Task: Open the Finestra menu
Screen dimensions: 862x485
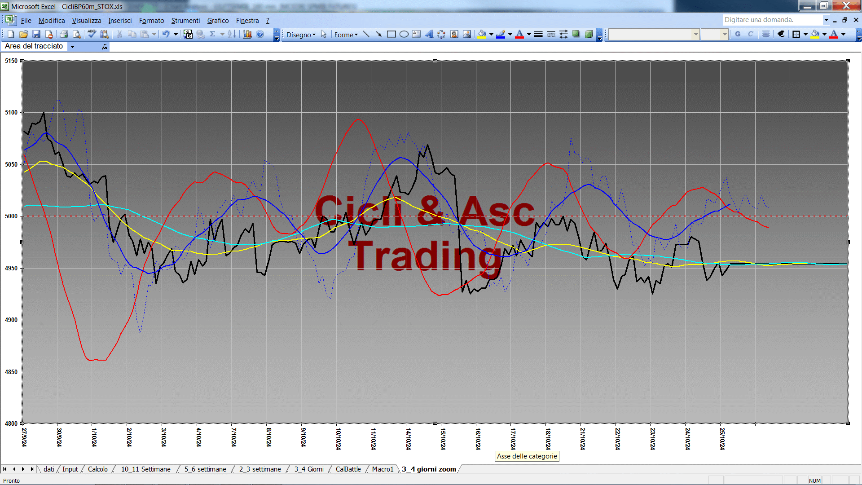Action: click(247, 21)
